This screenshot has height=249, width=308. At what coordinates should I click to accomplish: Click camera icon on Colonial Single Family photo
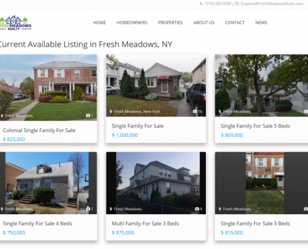coord(88,116)
